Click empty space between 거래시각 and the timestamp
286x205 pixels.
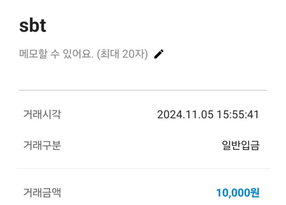click(110, 115)
